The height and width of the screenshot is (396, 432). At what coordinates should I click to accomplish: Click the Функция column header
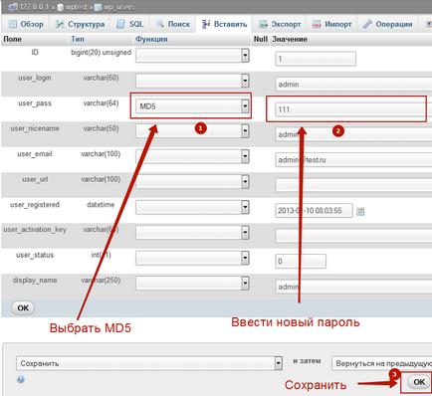(x=151, y=39)
